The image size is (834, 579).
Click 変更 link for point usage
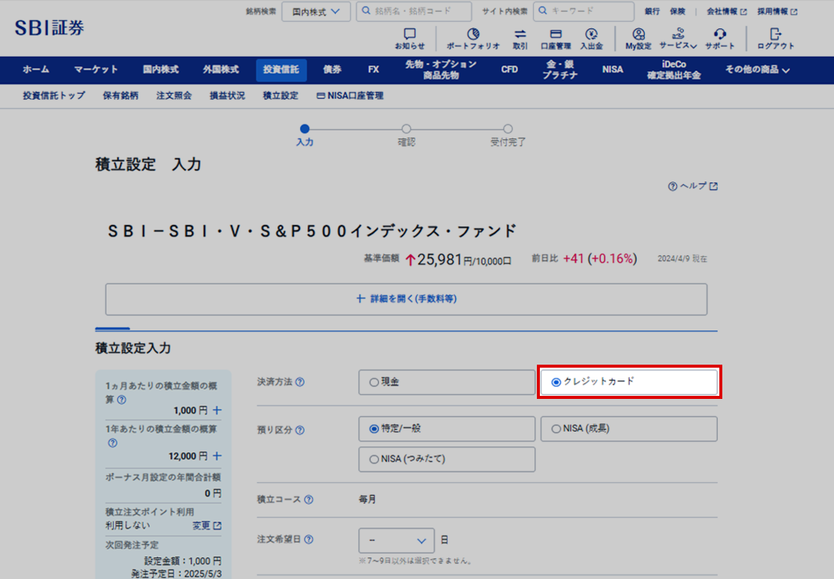pos(206,525)
